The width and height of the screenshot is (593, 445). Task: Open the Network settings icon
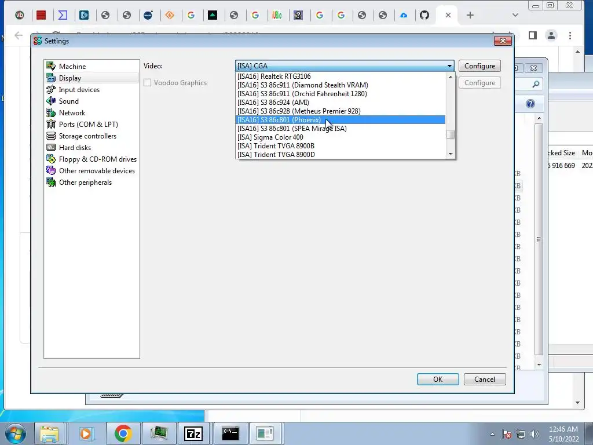[x=51, y=113]
